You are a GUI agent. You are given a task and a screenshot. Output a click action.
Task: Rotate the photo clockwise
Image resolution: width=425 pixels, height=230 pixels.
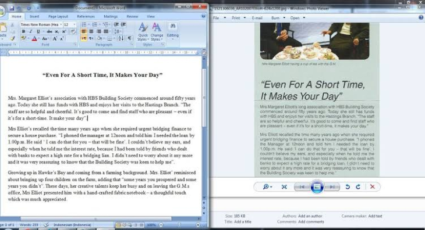coord(358,187)
